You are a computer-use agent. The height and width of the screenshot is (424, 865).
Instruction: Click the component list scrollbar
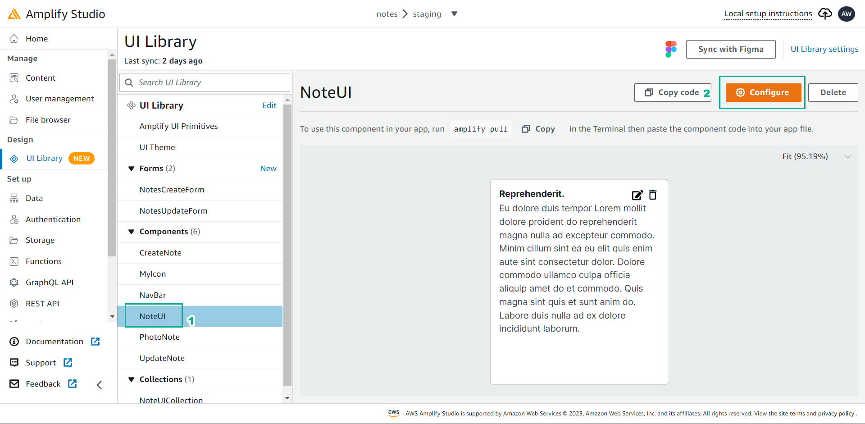click(287, 246)
